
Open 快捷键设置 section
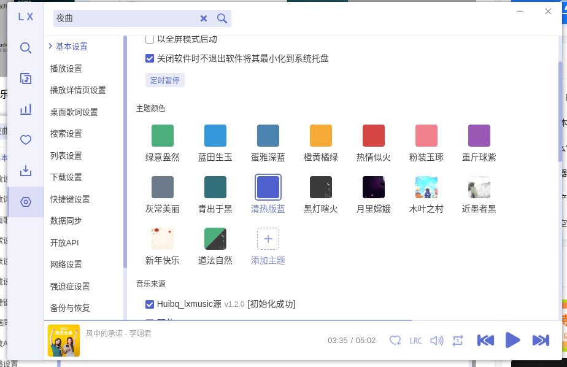(x=70, y=199)
